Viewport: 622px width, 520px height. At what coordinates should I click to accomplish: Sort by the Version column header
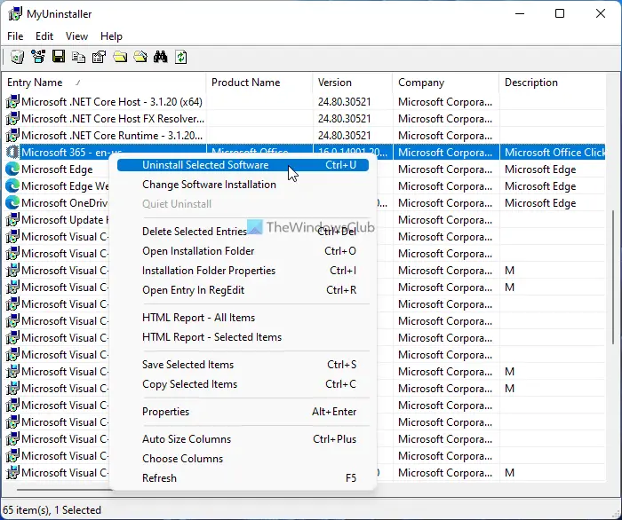tap(353, 83)
